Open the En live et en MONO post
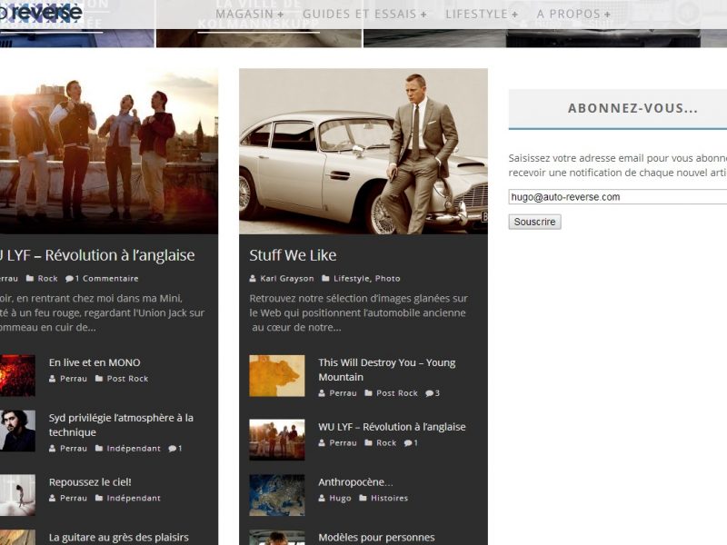727x545 pixels. 95,362
